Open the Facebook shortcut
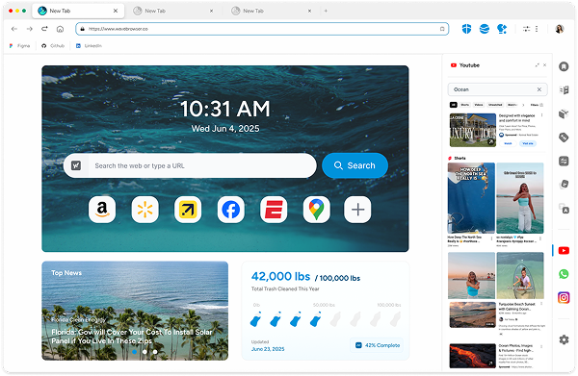 coord(231,210)
